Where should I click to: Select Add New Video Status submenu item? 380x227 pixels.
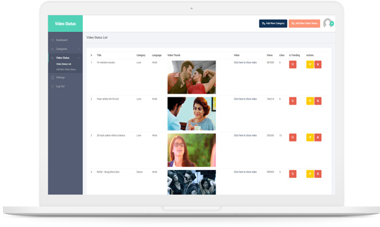[x=66, y=70]
